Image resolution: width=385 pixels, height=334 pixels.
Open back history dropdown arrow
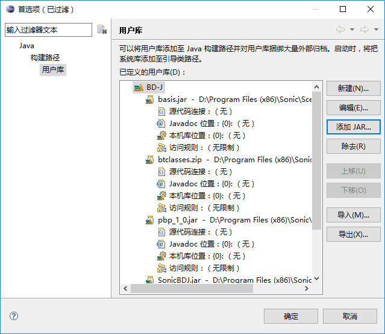click(352, 30)
